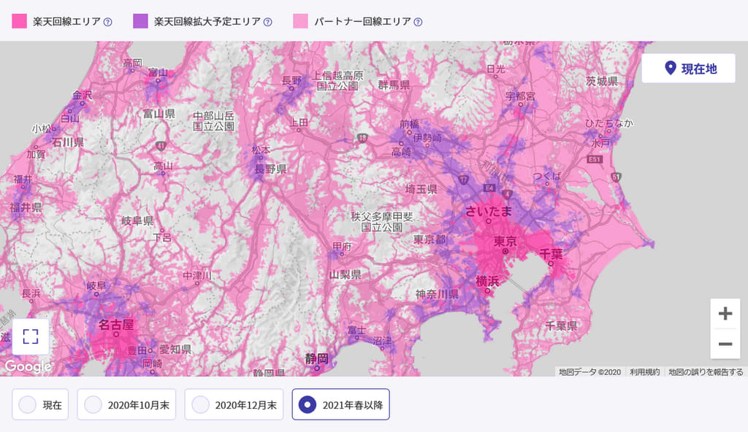Click route 41 highway shield near 高山
The image size is (748, 432).
click(x=161, y=146)
